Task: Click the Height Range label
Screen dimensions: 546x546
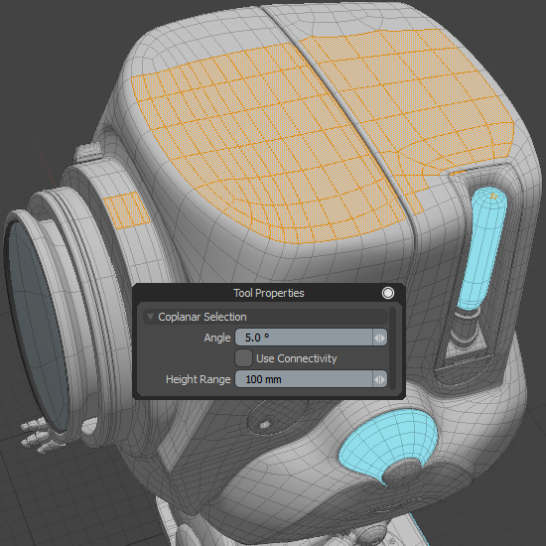Action: pos(199,379)
